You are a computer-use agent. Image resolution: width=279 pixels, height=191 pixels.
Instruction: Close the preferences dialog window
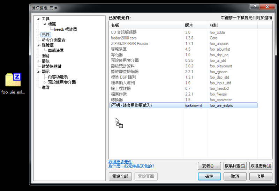pos(267,7)
